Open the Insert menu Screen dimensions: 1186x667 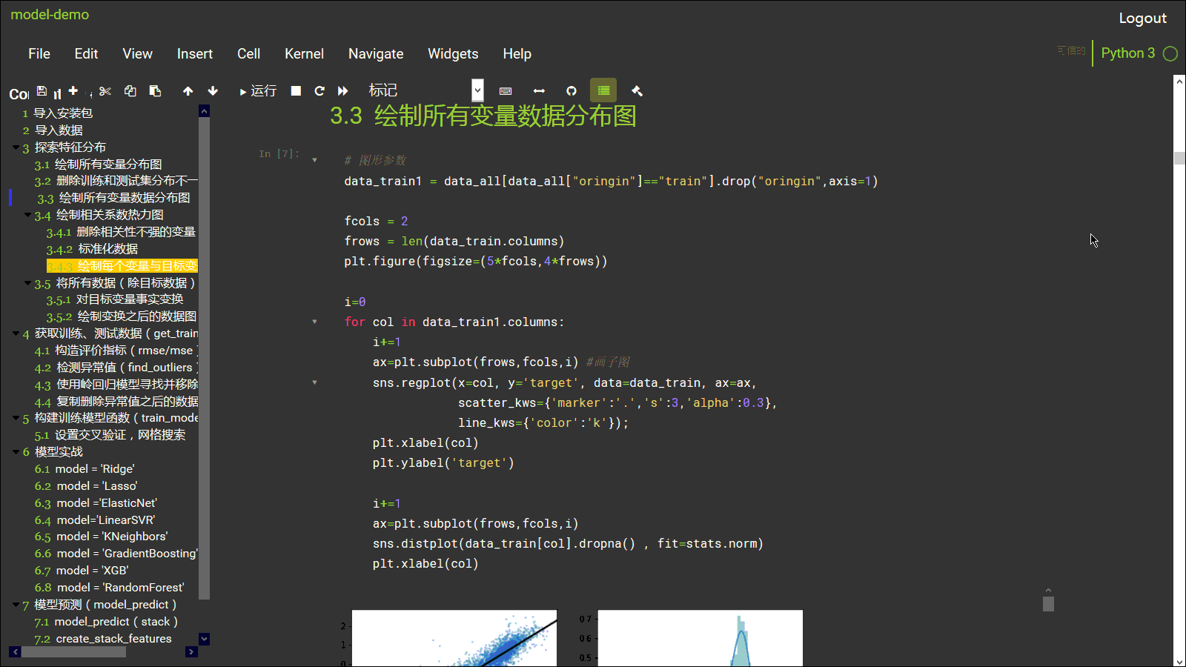[x=195, y=53]
